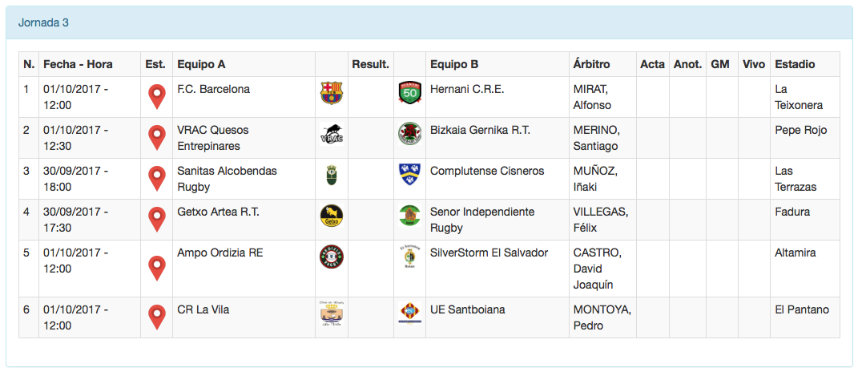Click the Estadio column header

click(x=795, y=64)
